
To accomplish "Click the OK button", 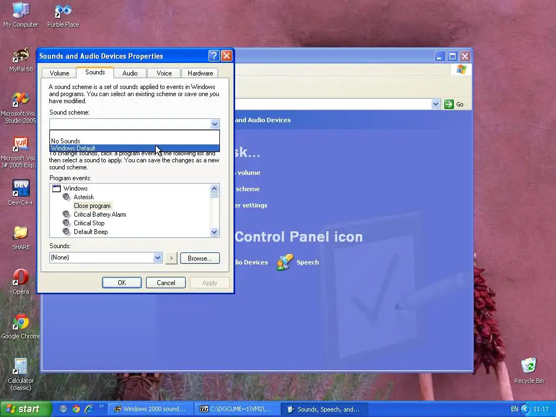I will click(x=122, y=282).
